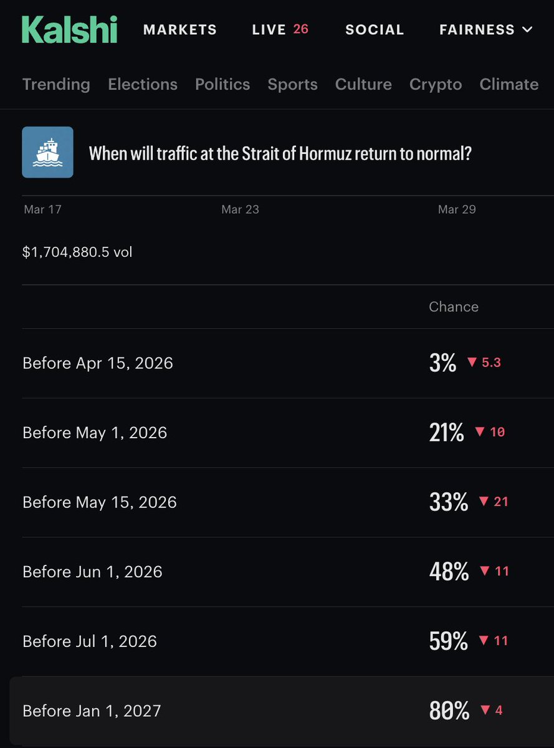Switch to the Trending tab
This screenshot has height=748, width=554.
[56, 84]
